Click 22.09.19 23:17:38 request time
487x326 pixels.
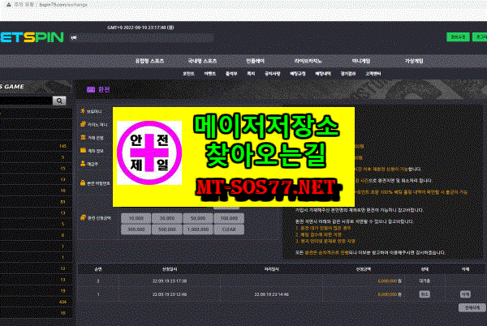(x=170, y=281)
